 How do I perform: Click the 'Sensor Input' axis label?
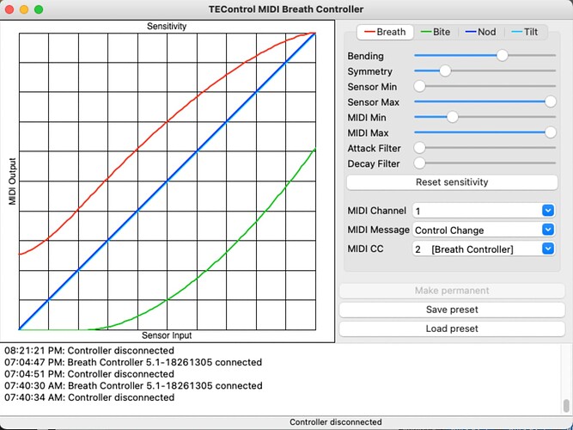click(x=167, y=335)
